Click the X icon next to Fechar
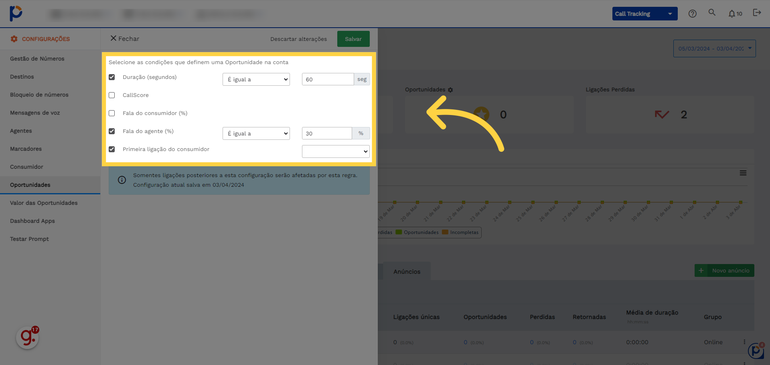The image size is (770, 365). [113, 38]
